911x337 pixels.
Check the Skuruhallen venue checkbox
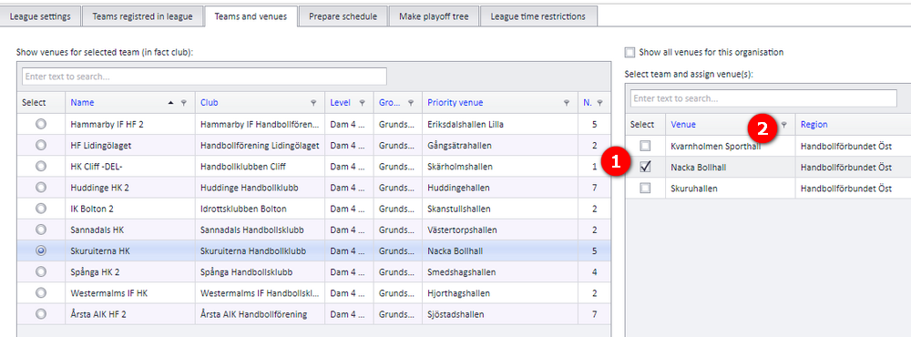coord(645,188)
